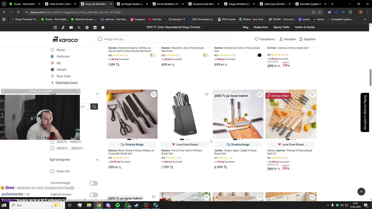The height and width of the screenshot is (209, 372).
Task: Toggle the İndirimli Ürünler switch
Action: tap(94, 195)
